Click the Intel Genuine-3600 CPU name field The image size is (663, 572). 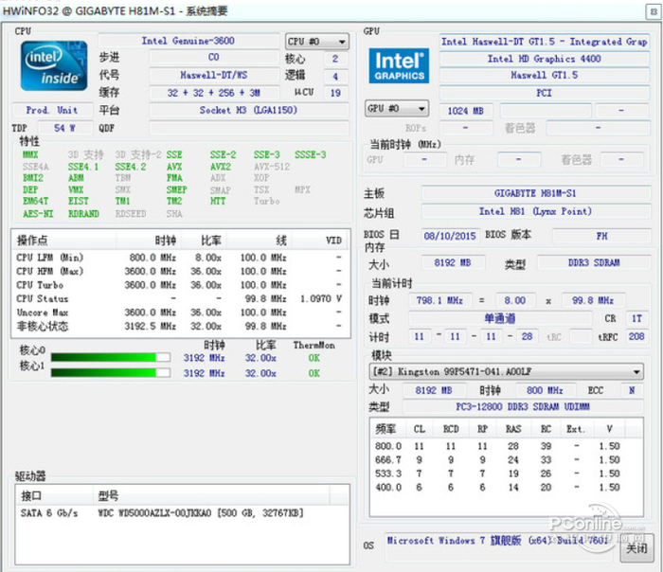[x=188, y=42]
